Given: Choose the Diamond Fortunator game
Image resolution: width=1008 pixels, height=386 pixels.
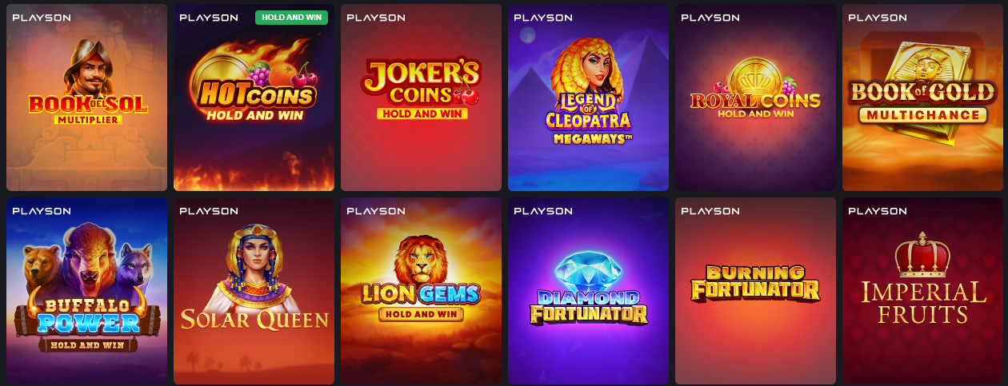Looking at the screenshot, I should 588,291.
